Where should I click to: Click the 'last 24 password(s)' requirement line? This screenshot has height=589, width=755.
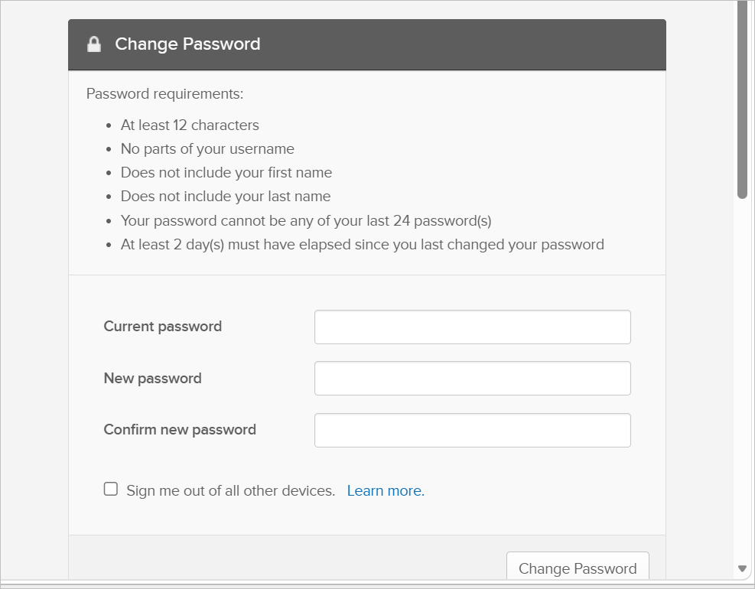(306, 220)
